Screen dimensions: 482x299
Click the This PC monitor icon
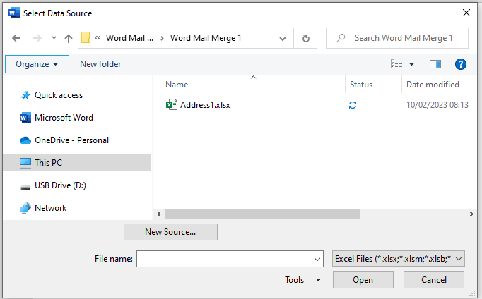coord(25,163)
